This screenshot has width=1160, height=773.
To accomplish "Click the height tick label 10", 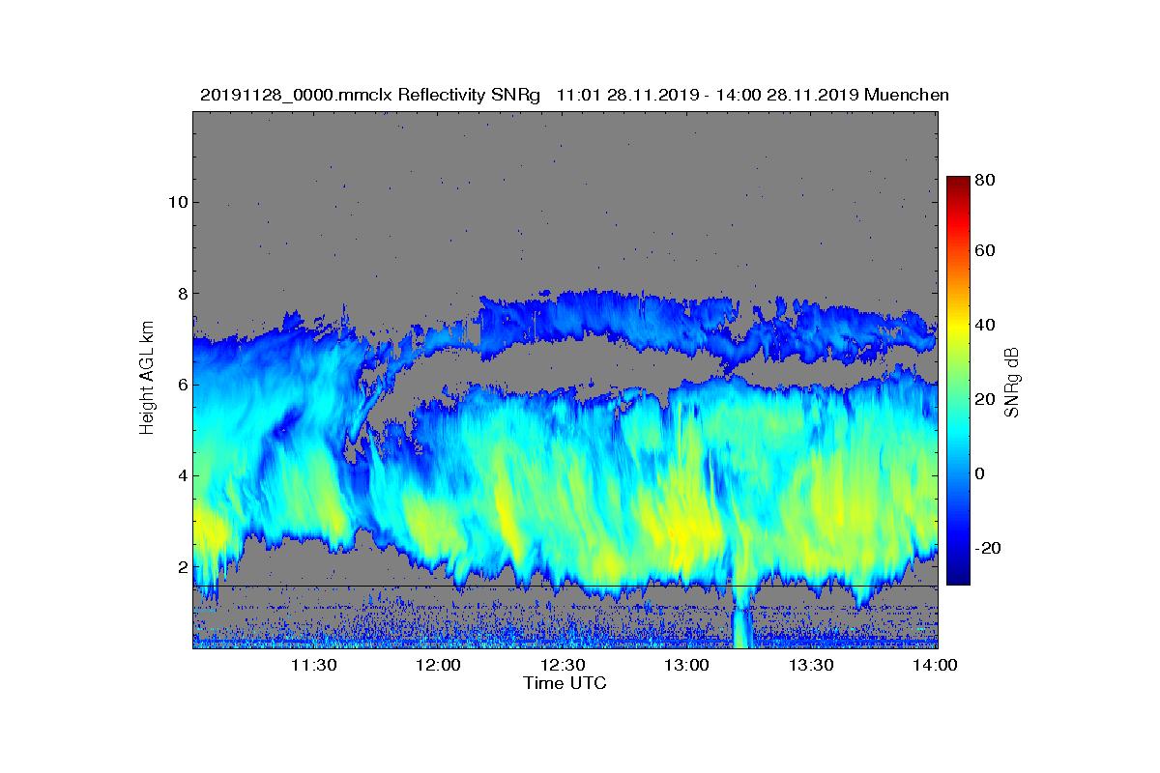I will (x=177, y=202).
